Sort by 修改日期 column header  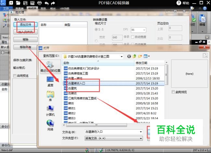click(149, 63)
